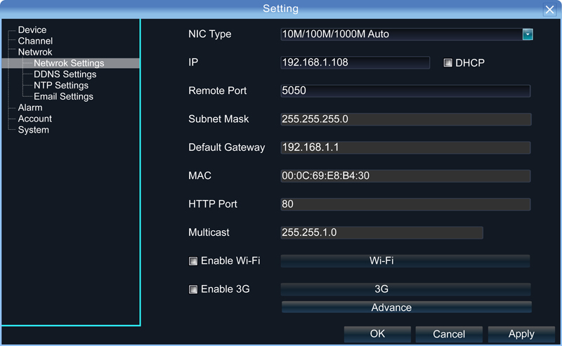
Task: Close the Setting dialog with X icon
Action: pos(549,9)
